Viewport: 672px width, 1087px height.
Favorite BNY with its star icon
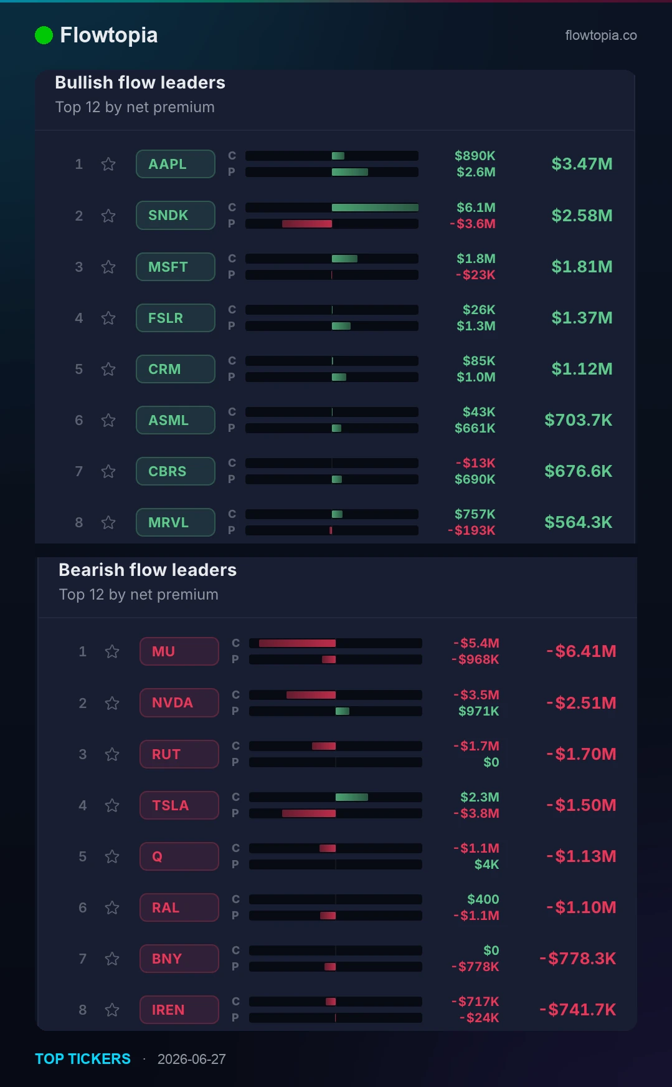(112, 959)
